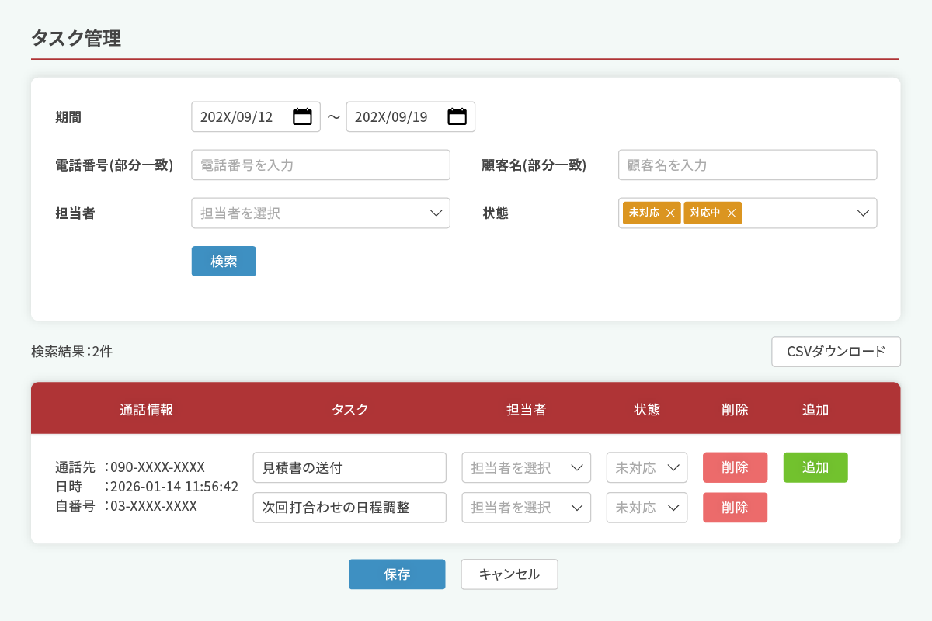The width and height of the screenshot is (932, 621).
Task: Click the CSVダウンロード button
Action: [x=836, y=352]
